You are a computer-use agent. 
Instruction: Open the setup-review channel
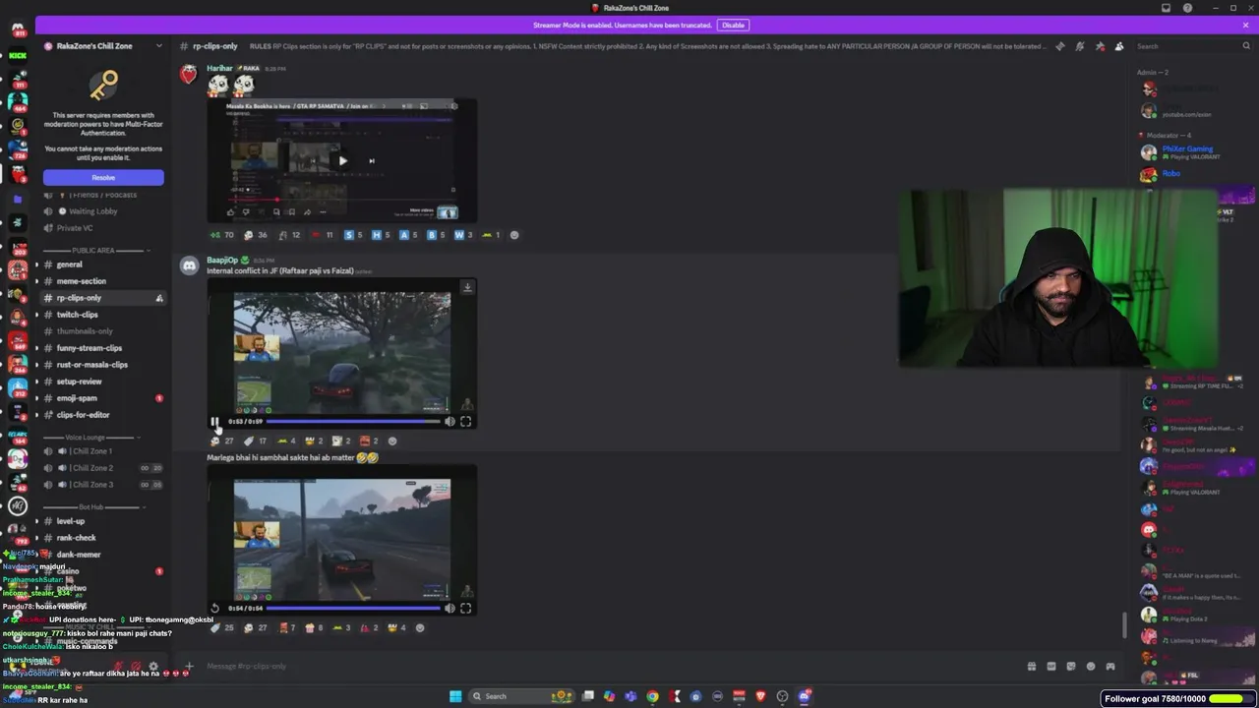click(x=103, y=382)
